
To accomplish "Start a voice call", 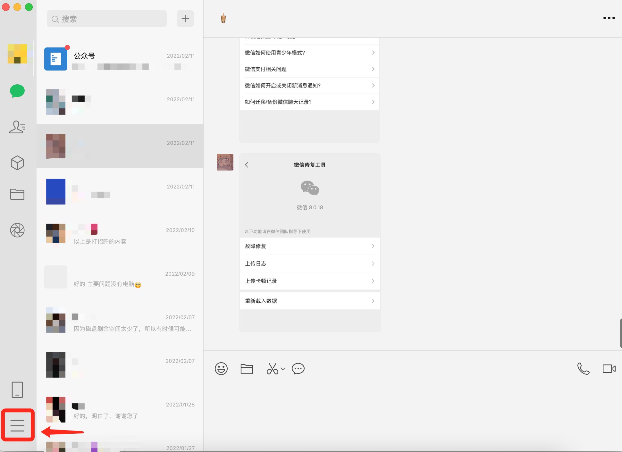I will pos(583,369).
